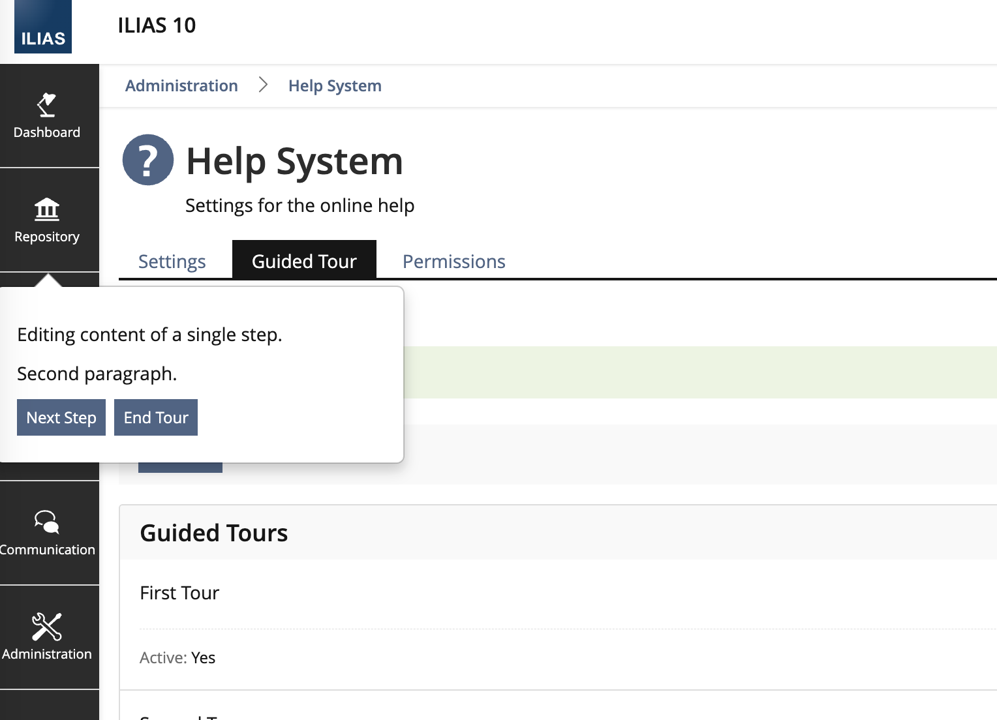The image size is (997, 720).
Task: Open the Repository sidebar item
Action: 47,220
